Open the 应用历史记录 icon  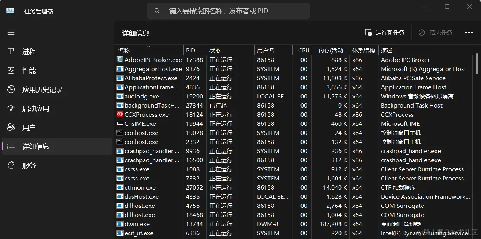11,89
